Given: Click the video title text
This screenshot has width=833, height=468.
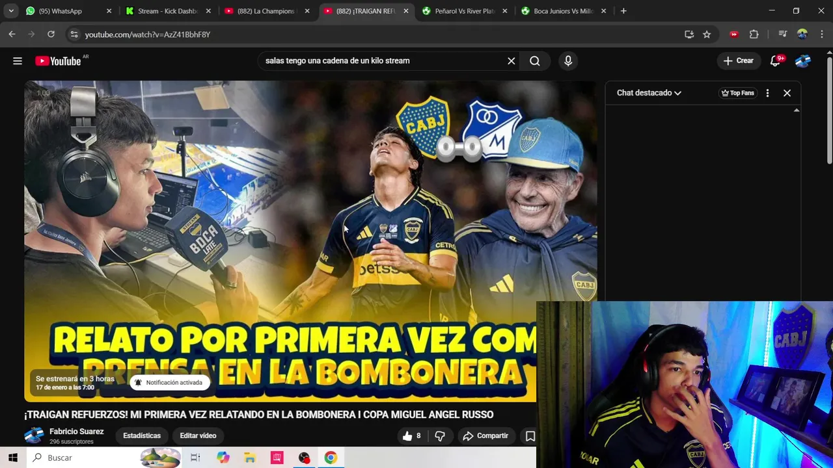Looking at the screenshot, I should tap(259, 415).
